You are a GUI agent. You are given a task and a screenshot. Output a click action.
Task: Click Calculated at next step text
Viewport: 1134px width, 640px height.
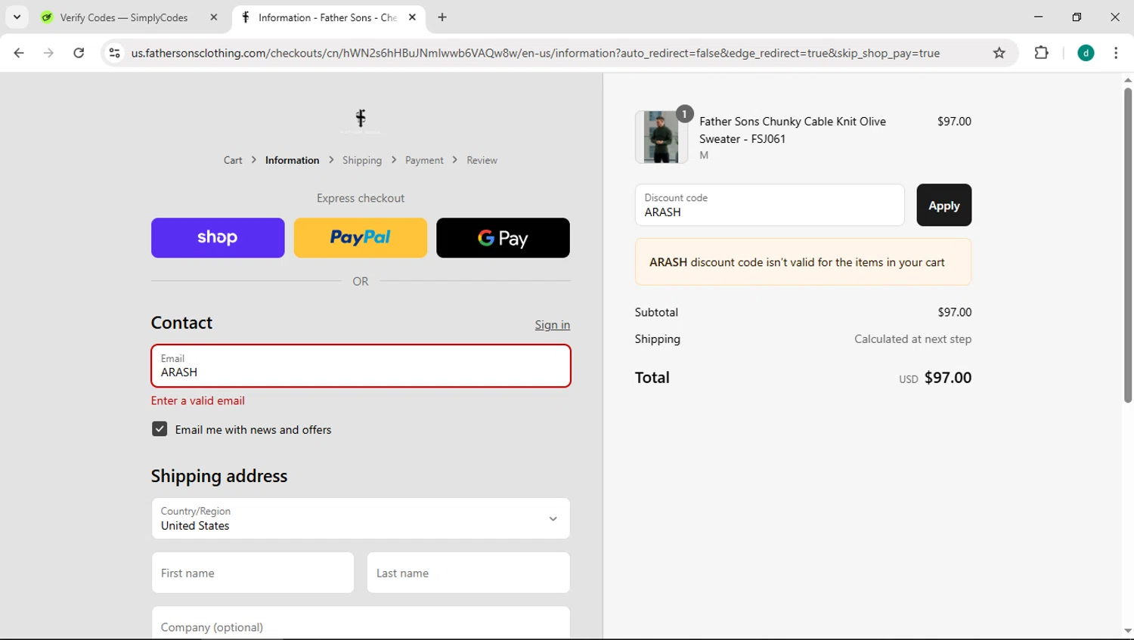click(913, 339)
